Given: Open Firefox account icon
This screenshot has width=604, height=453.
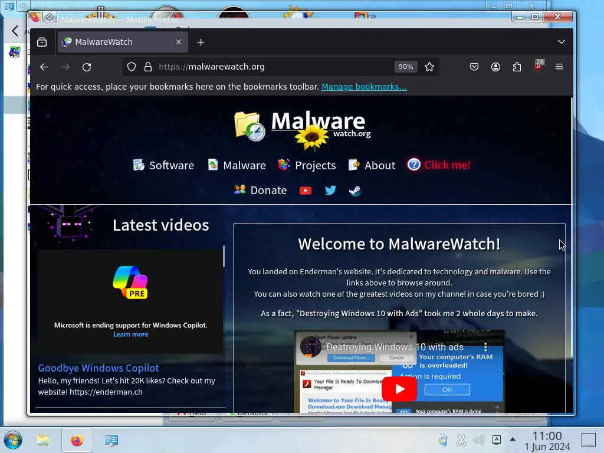Looking at the screenshot, I should [495, 67].
